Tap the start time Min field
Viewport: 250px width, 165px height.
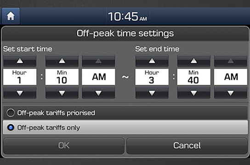[x=62, y=77]
